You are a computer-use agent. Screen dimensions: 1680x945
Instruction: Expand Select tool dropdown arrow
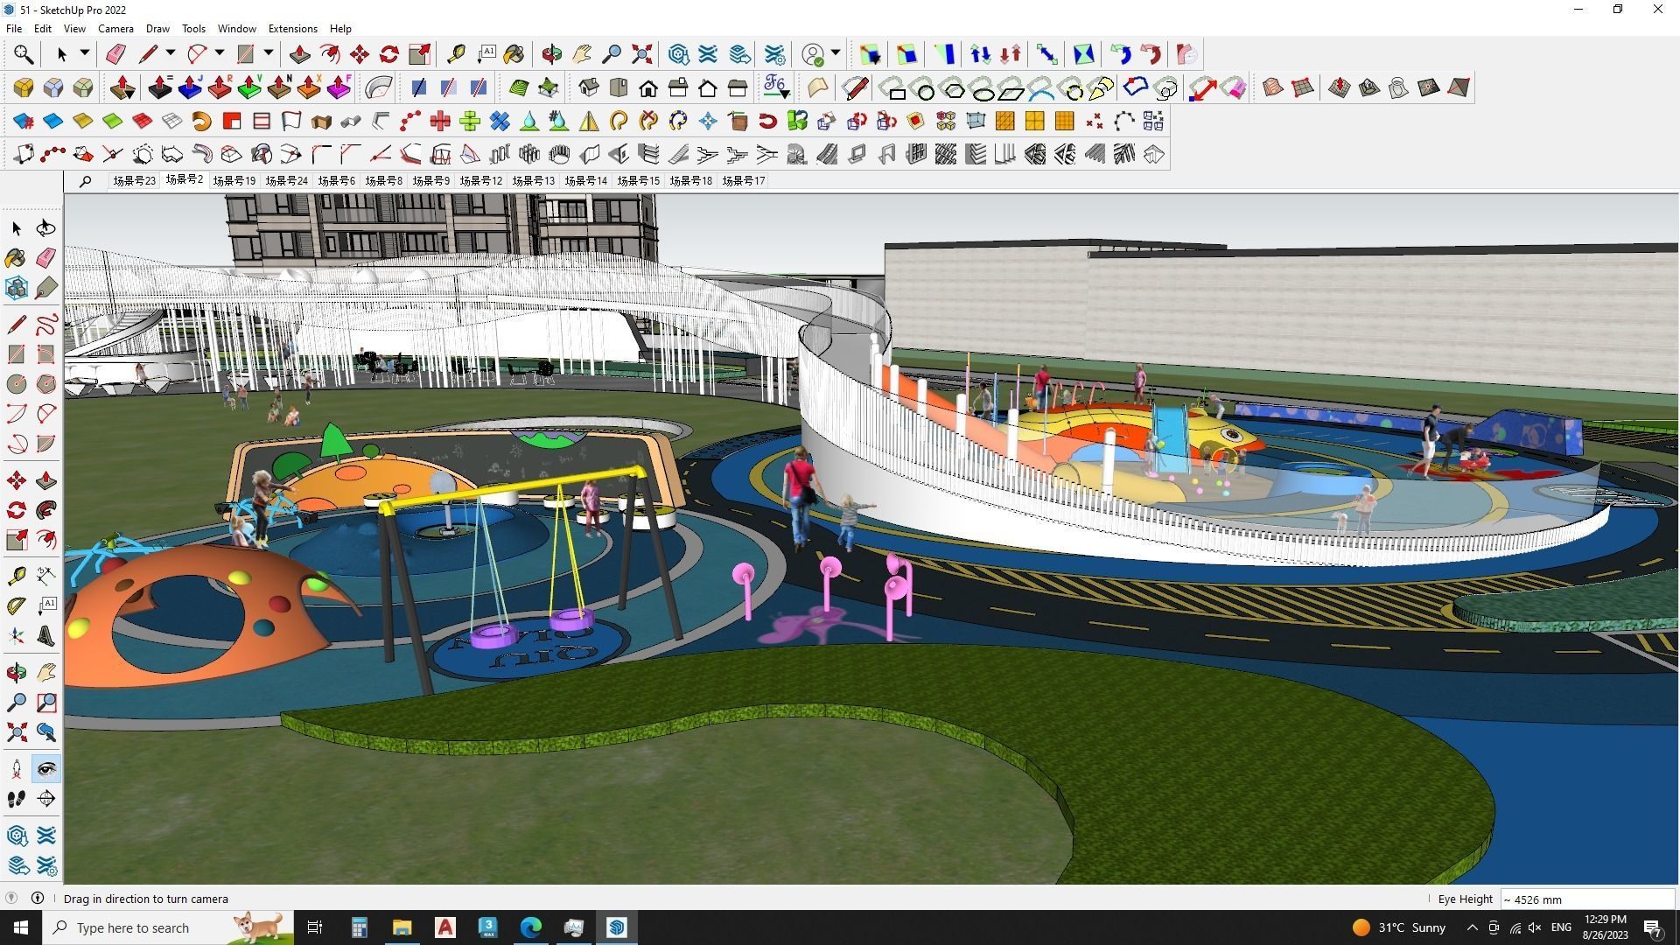point(85,53)
